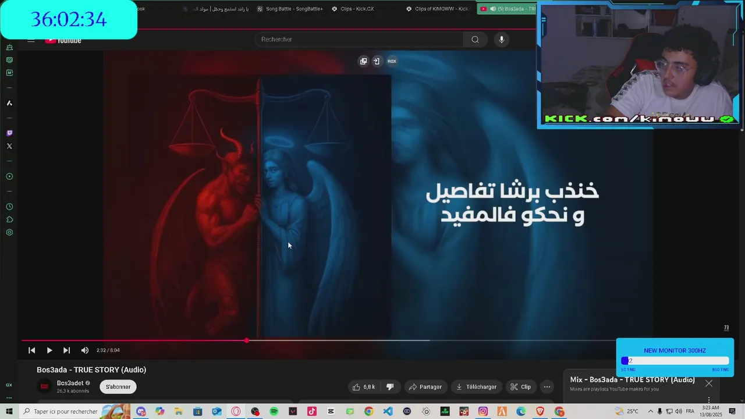
Task: Open the RAM limiter M icon in sidebar
Action: coord(9,73)
